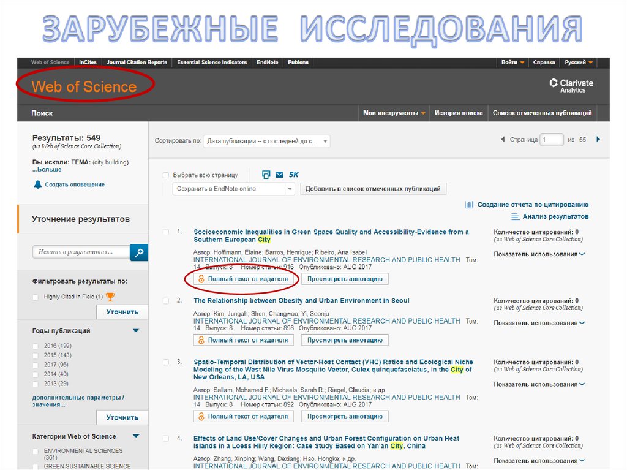
Task: Expand usage indicator for the Seoul obesity article
Action: click(x=539, y=323)
